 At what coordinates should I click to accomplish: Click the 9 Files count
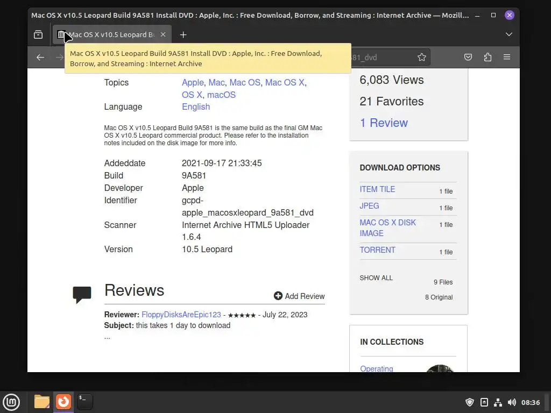pos(443,282)
